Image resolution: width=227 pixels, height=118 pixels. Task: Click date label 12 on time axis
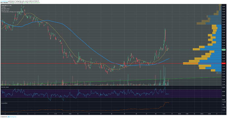(62, 114)
